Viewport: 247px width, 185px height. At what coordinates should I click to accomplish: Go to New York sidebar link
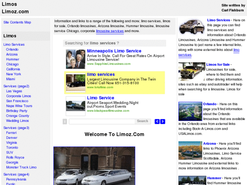[14, 74]
